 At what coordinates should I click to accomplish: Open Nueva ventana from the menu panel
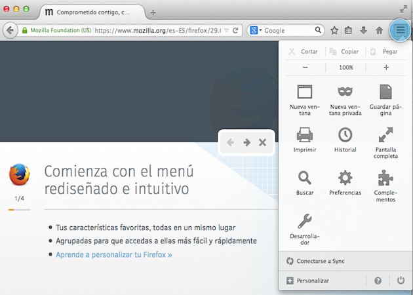(305, 100)
